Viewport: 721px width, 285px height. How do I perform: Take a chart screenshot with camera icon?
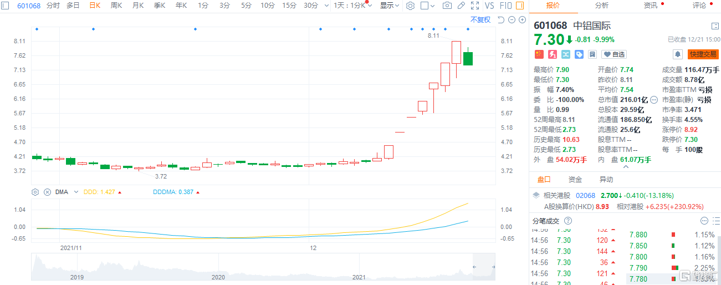coord(447,6)
